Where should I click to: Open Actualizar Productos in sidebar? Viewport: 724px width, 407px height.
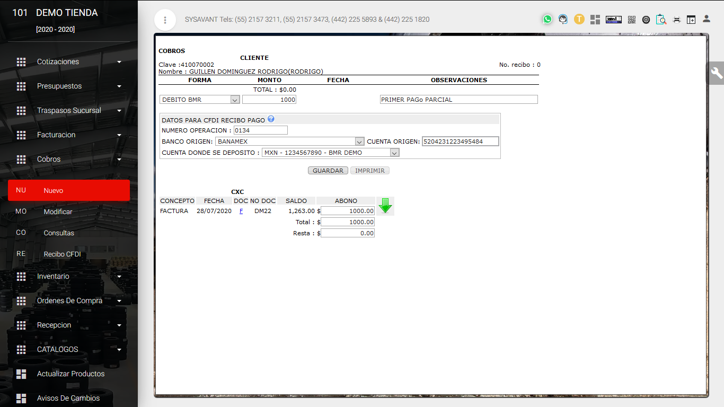[x=70, y=374]
